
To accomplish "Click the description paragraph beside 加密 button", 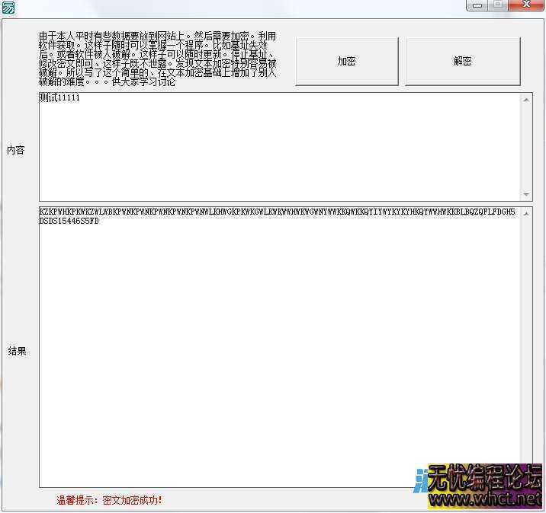I will (157, 59).
